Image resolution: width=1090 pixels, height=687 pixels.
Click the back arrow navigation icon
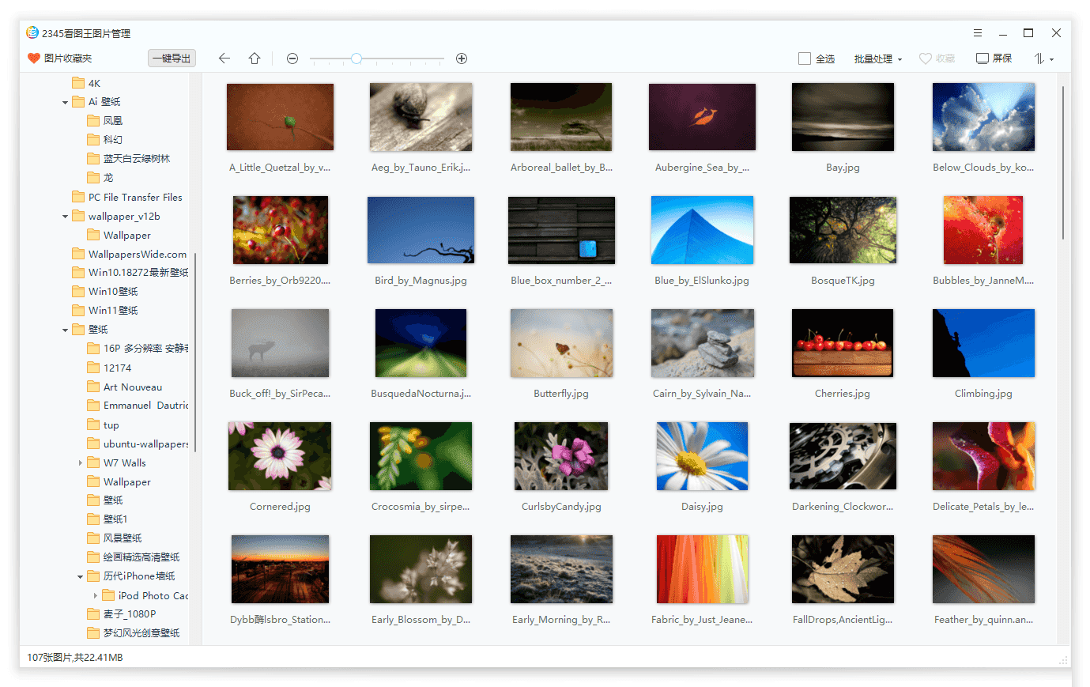tap(224, 59)
